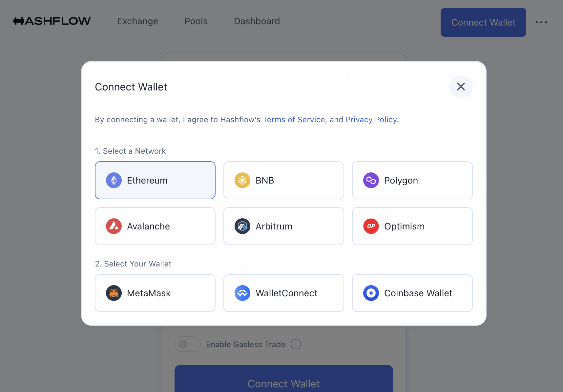This screenshot has height=392, width=563.
Task: Click the WalletConnect icon
Action: (242, 293)
